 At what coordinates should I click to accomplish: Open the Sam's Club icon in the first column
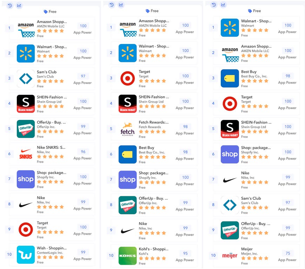pyautogui.click(x=26, y=78)
